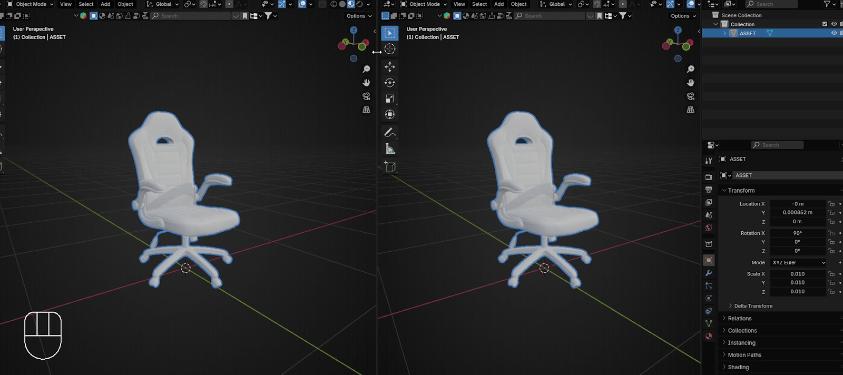Select the Rotate tool in the right viewport toolbar
Viewport: 843px width, 375px height.
coord(390,83)
